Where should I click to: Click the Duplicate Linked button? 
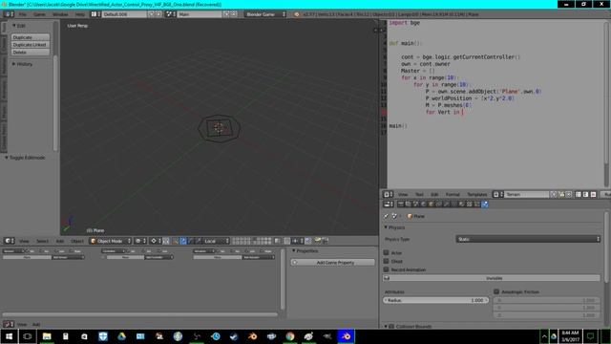tap(31, 45)
